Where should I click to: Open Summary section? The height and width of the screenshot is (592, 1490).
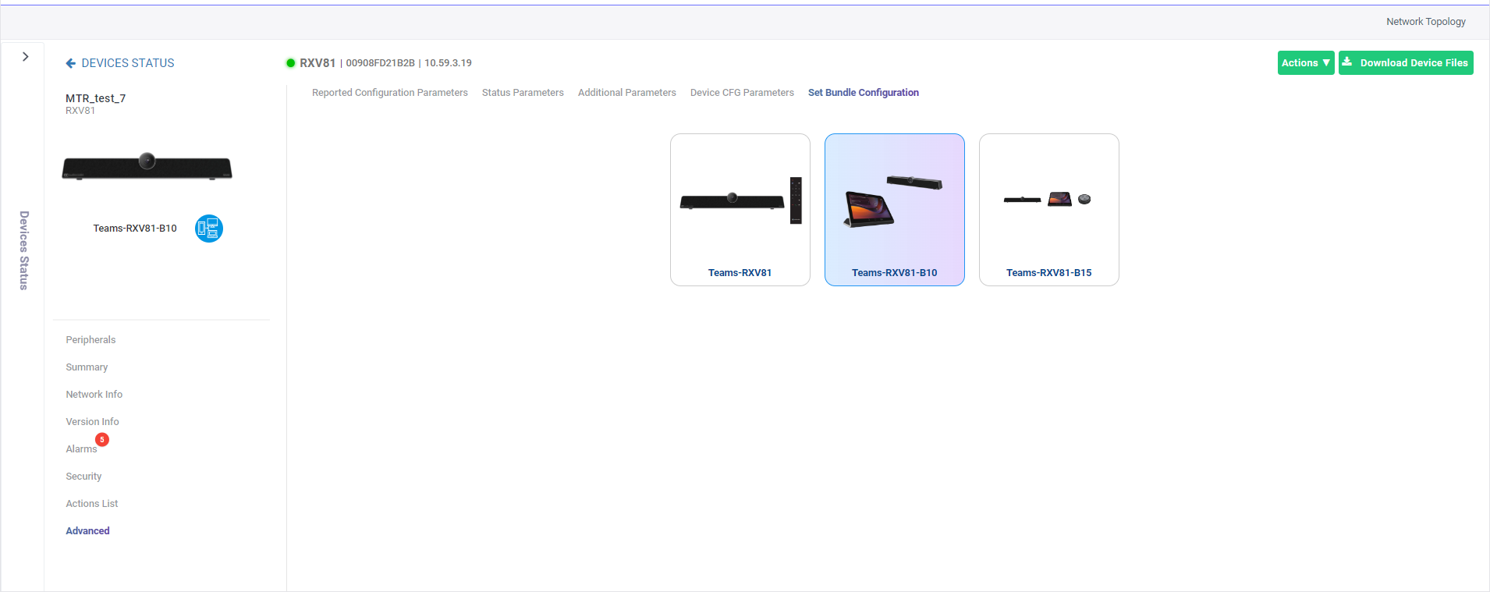(x=87, y=367)
